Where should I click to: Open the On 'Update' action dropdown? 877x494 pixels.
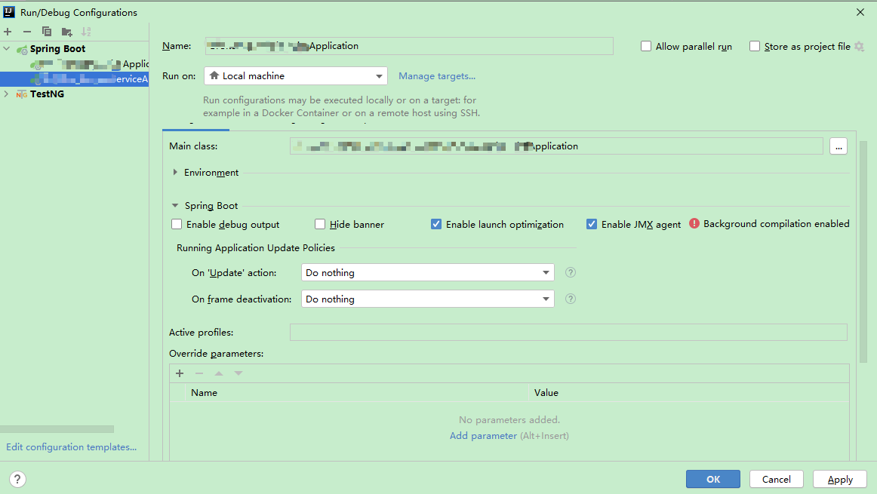[428, 273]
